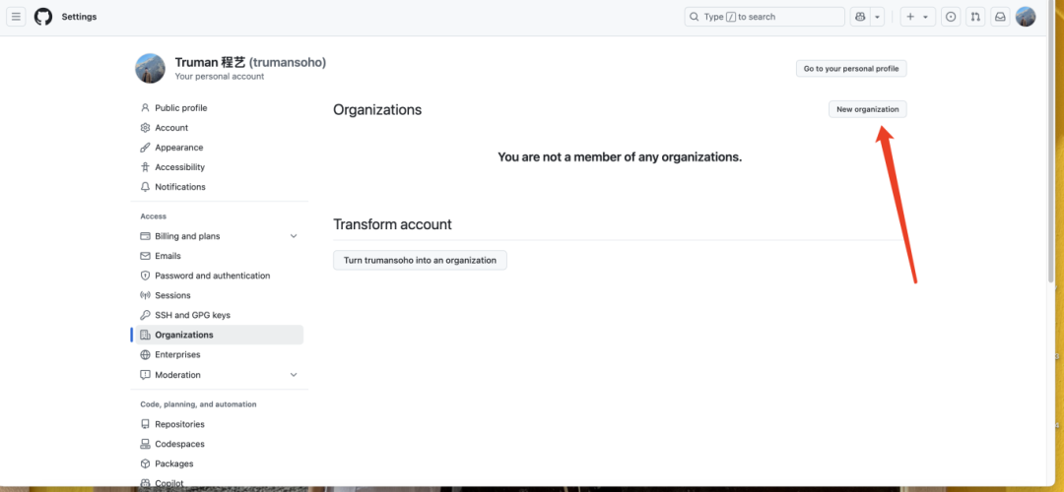This screenshot has height=492, width=1064.
Task: Open Copilot chat icon in header
Action: pos(860,17)
